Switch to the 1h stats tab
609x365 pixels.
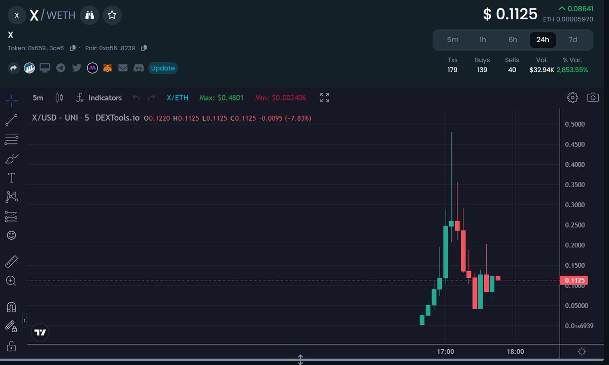[482, 40]
